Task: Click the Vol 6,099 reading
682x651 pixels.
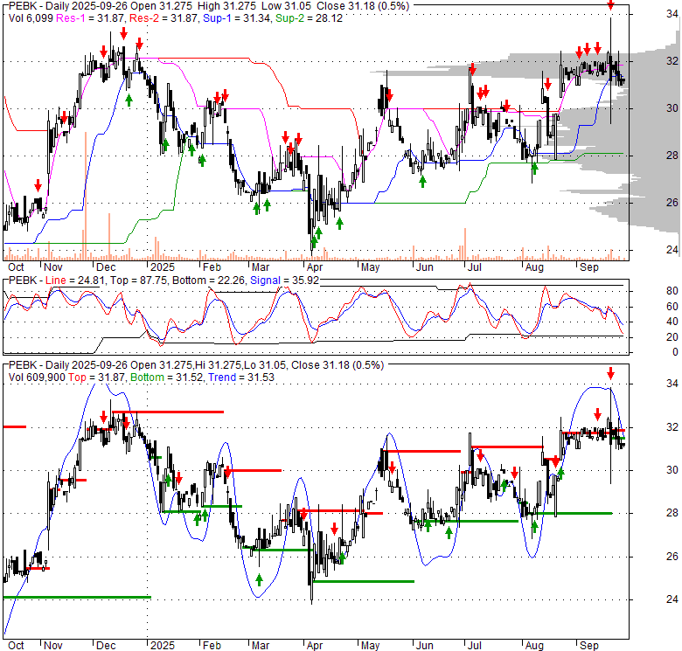Action: [x=31, y=18]
